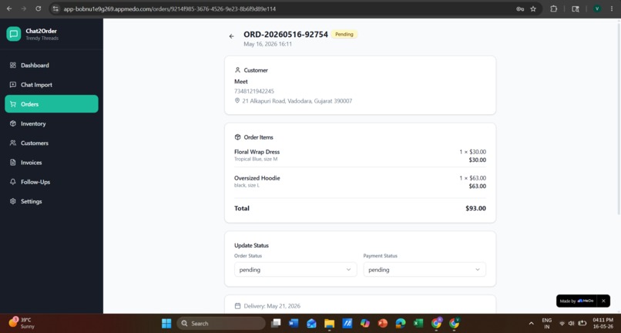
Task: Close the Made by MeDo badge
Action: (x=603, y=301)
